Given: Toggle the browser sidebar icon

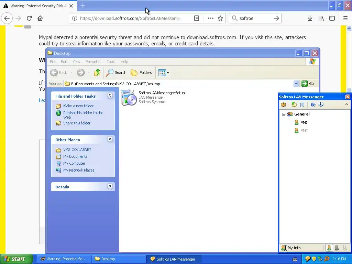Looking at the screenshot, I should 332,19.
